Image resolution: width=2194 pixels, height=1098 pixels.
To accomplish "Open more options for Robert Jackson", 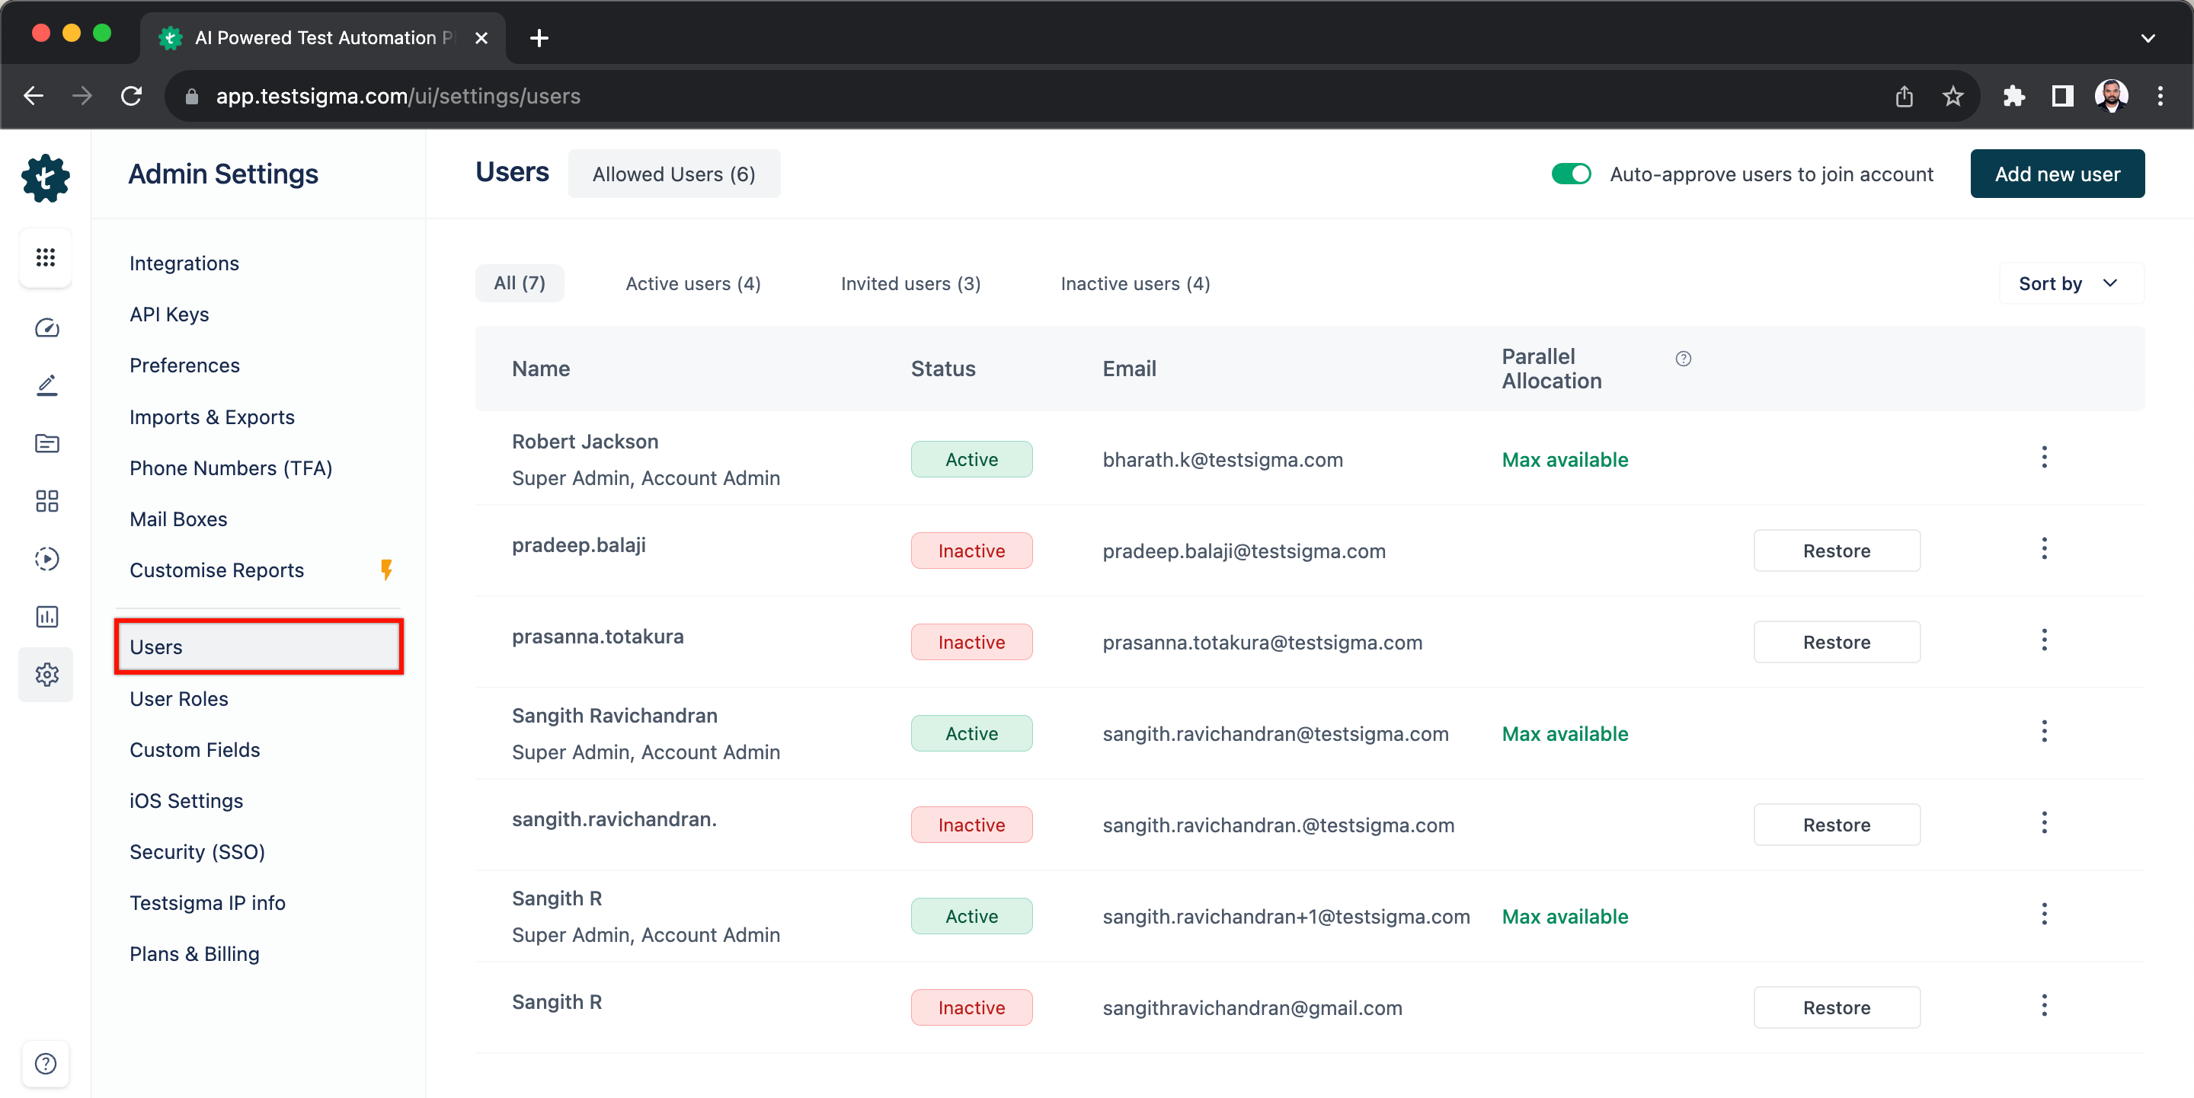I will click(x=2044, y=458).
